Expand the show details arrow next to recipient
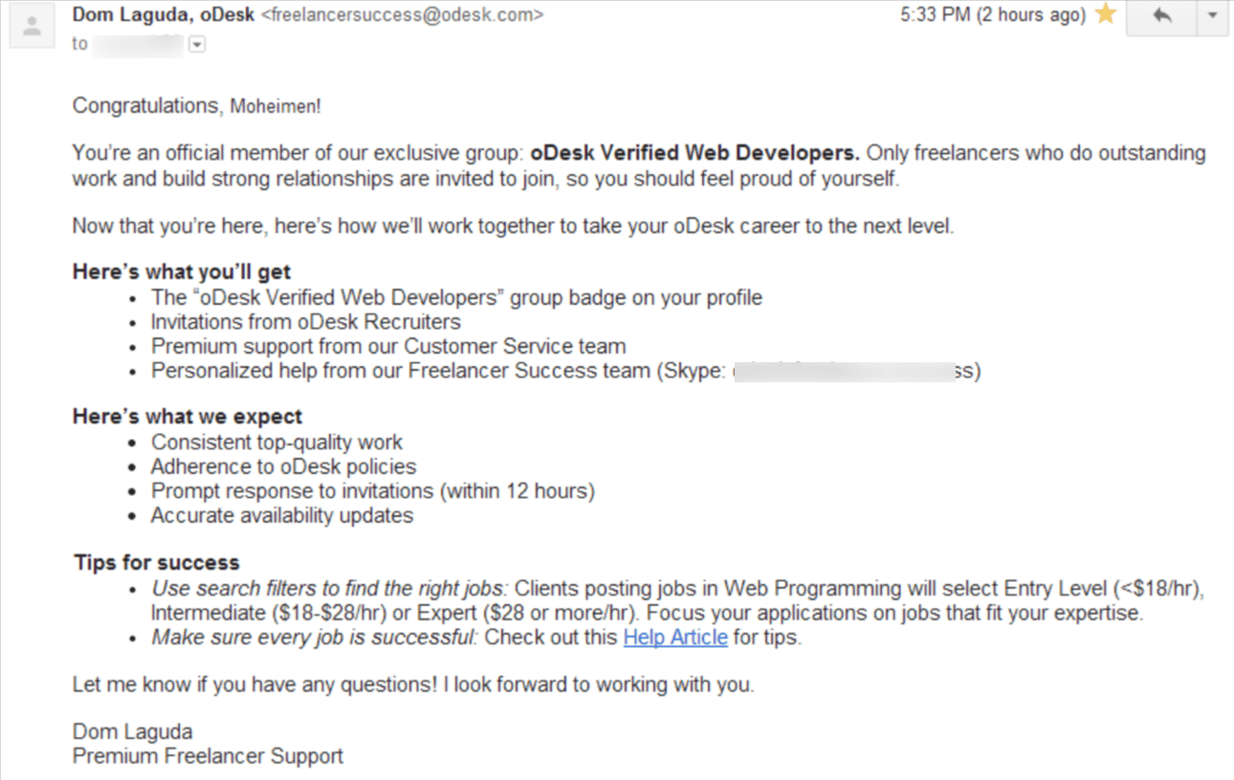1234x780 pixels. click(197, 45)
